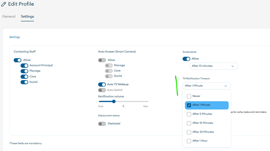Collapse the TV Notification Timeout dropdown
270x151 pixels.
click(207, 86)
